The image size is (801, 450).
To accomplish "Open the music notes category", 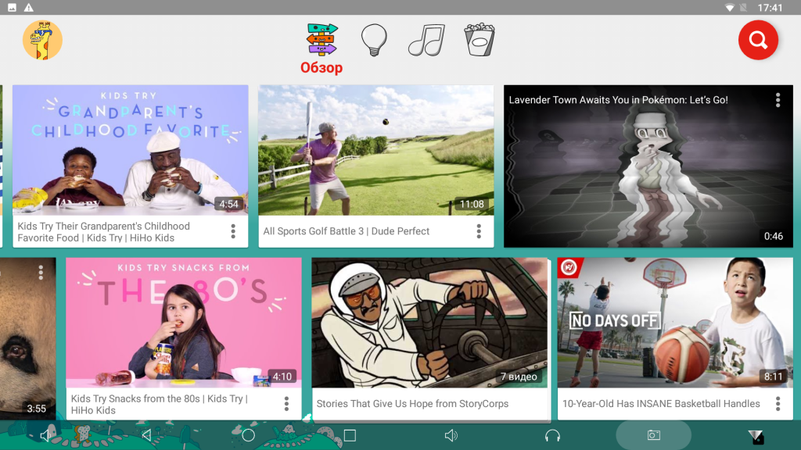I will pos(426,40).
